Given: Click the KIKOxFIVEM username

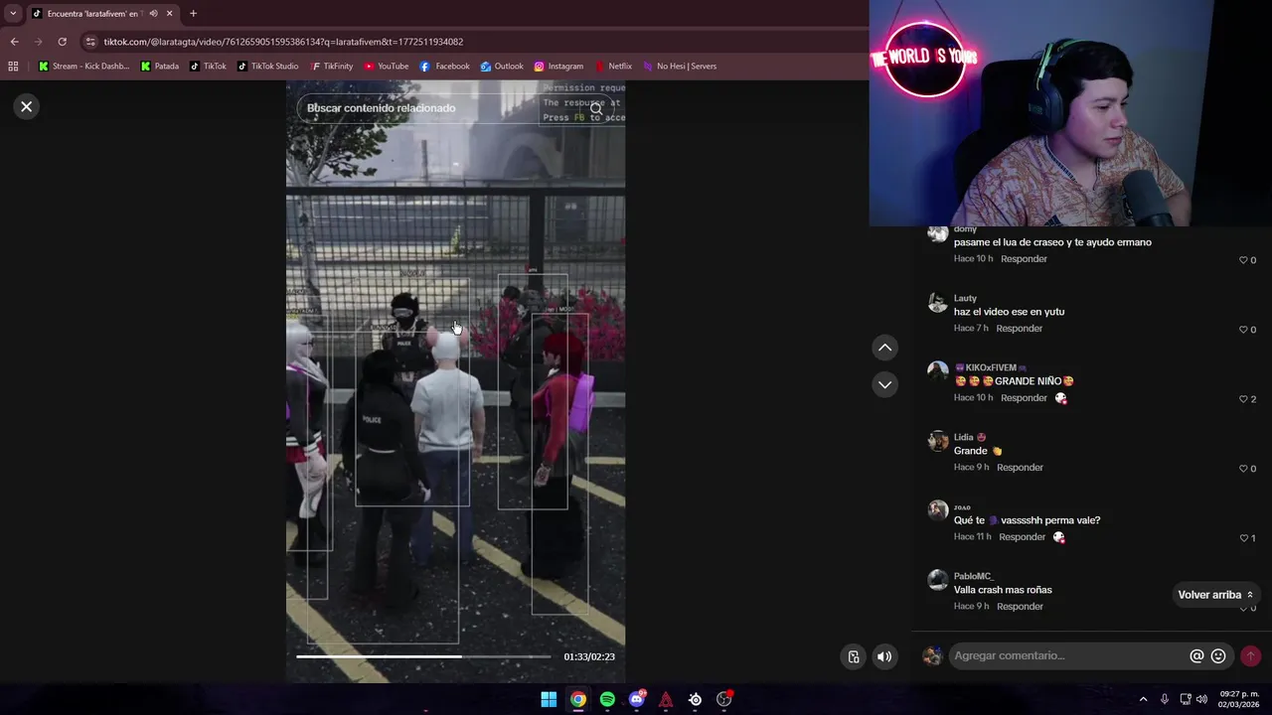Looking at the screenshot, I should pos(991,367).
